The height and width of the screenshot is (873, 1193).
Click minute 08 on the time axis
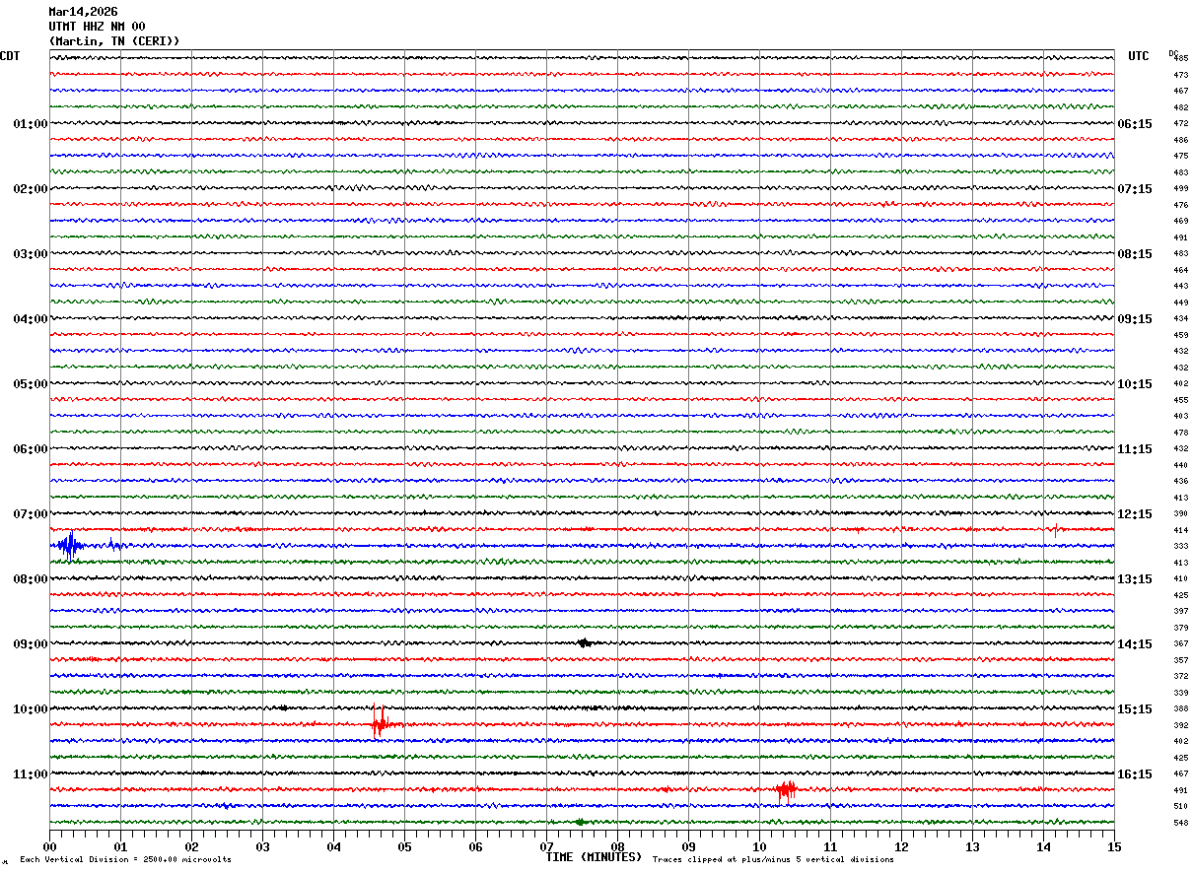[617, 846]
